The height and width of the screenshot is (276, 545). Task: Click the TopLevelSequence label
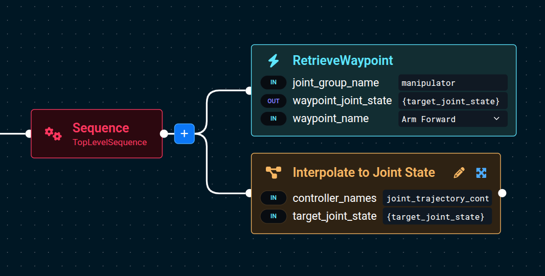[110, 143]
